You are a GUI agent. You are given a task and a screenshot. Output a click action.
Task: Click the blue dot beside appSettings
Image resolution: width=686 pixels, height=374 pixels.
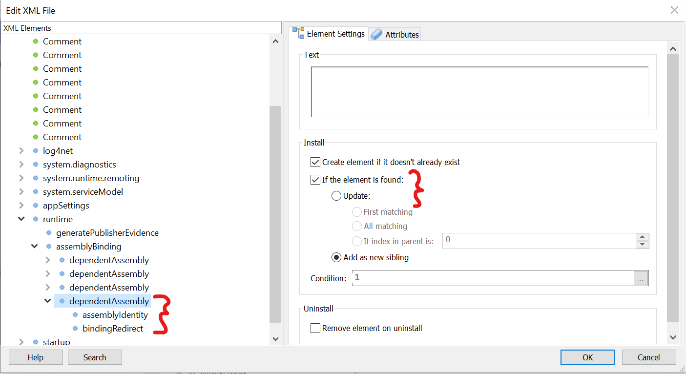coord(36,206)
